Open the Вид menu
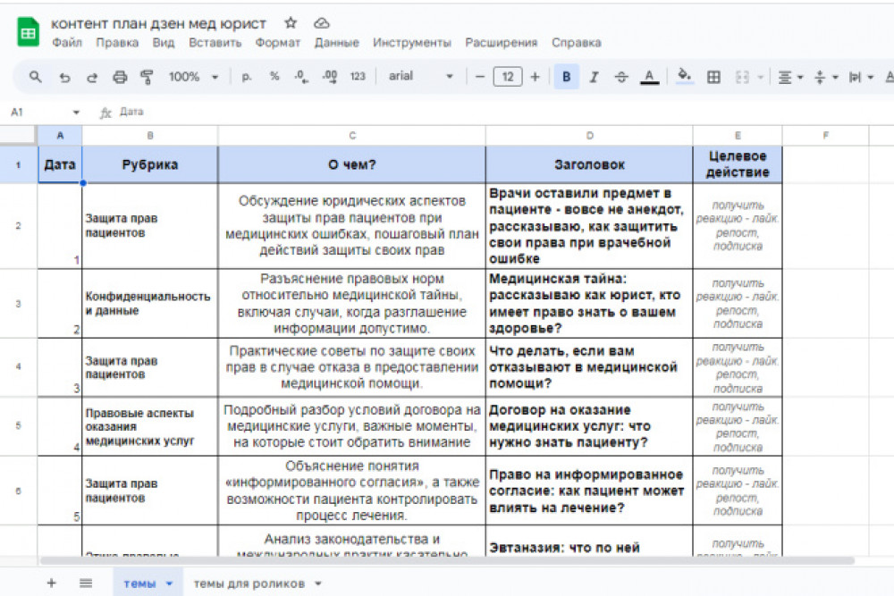 tap(163, 43)
